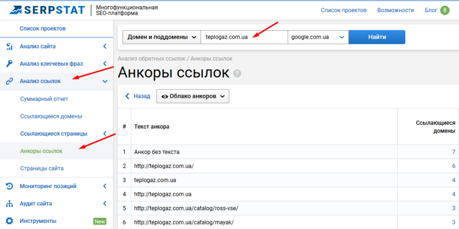Click the site analysis chart icon
The width and height of the screenshot is (459, 229).
(x=9, y=46)
